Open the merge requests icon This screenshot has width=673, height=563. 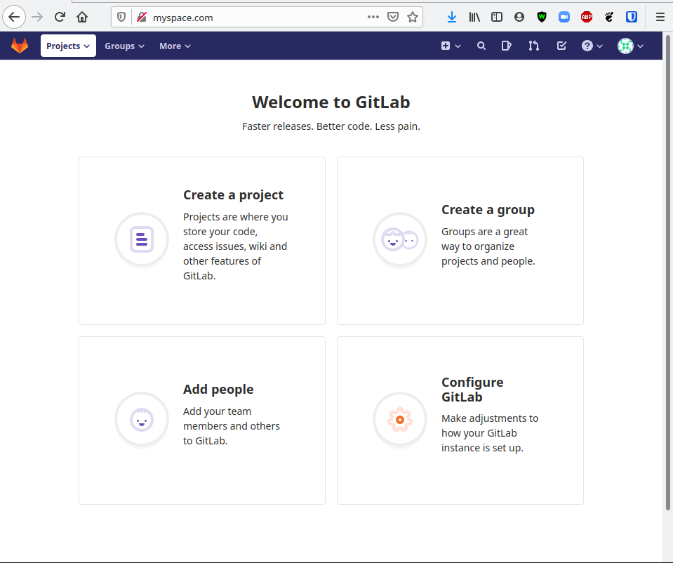(533, 46)
